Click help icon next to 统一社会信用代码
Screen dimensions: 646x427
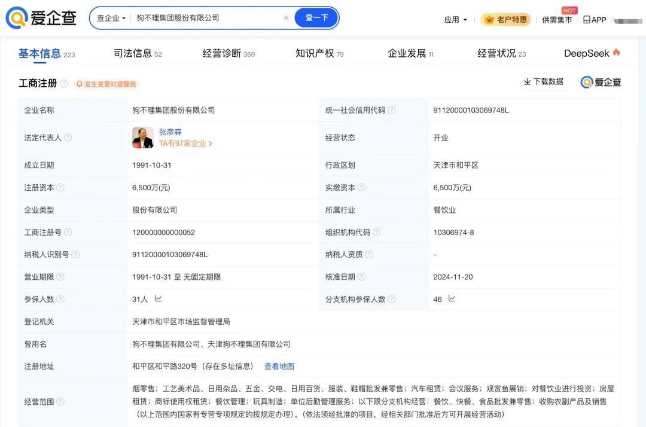pyautogui.click(x=392, y=110)
